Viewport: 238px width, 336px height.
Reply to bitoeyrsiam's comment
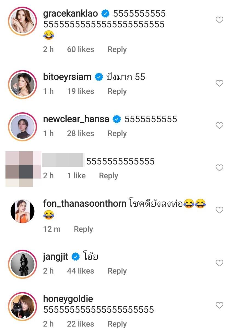point(117,91)
